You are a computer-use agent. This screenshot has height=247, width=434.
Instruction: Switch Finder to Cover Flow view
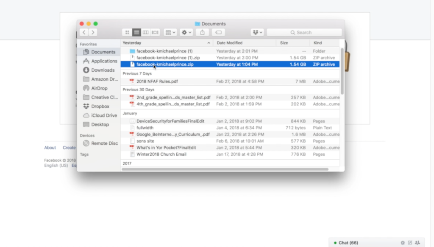pyautogui.click(x=155, y=32)
